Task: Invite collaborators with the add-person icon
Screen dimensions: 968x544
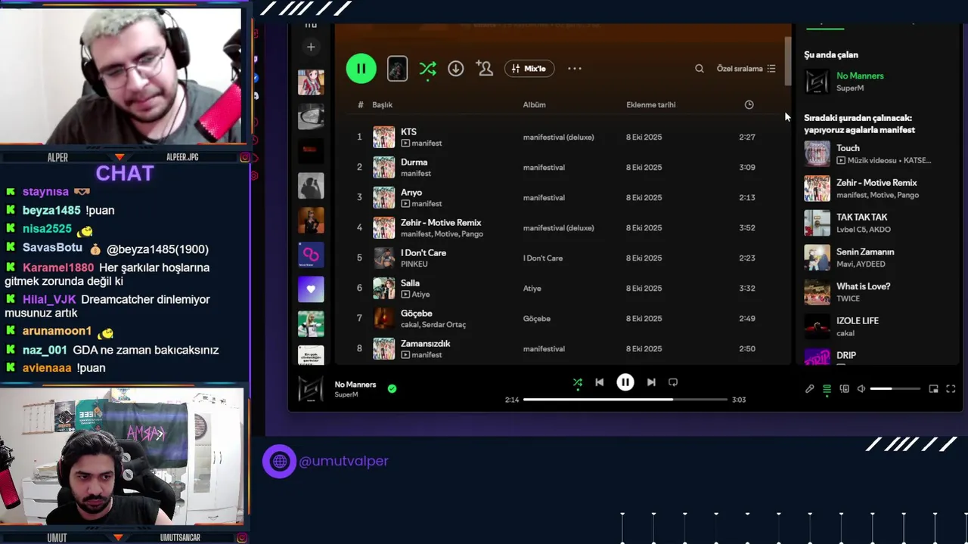Action: (x=485, y=69)
